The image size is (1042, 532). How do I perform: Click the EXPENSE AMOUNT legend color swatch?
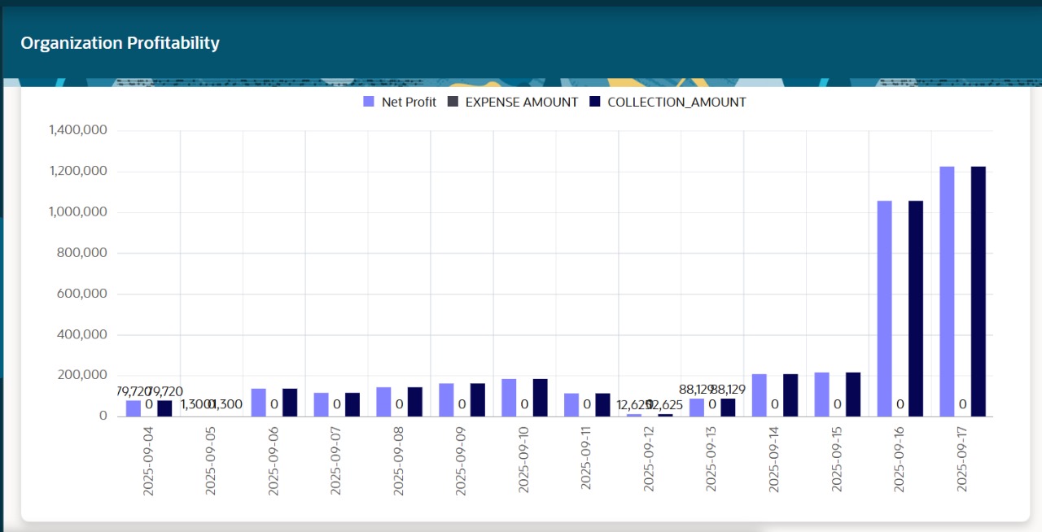[453, 102]
